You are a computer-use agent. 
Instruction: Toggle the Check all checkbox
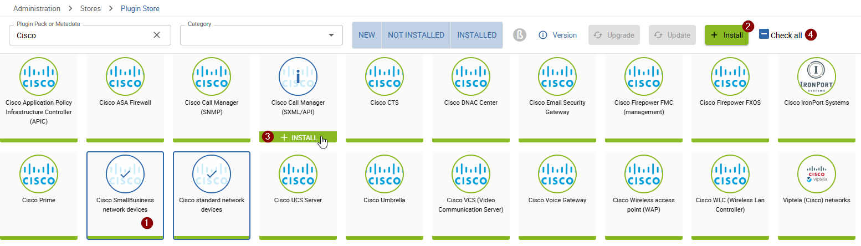[764, 34]
